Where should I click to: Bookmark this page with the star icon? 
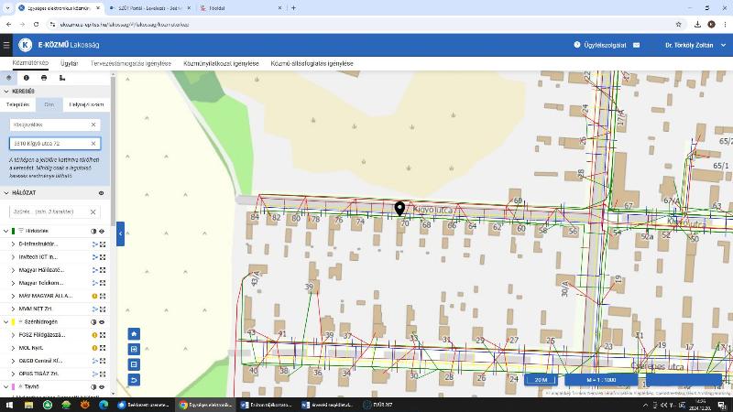pyautogui.click(x=678, y=25)
